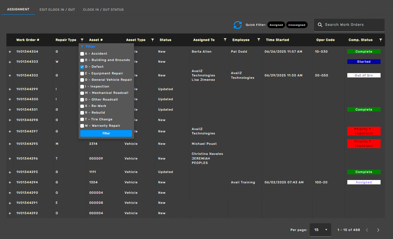
Task: Switch to Edit Clock In / Out tab
Action: pos(57,10)
